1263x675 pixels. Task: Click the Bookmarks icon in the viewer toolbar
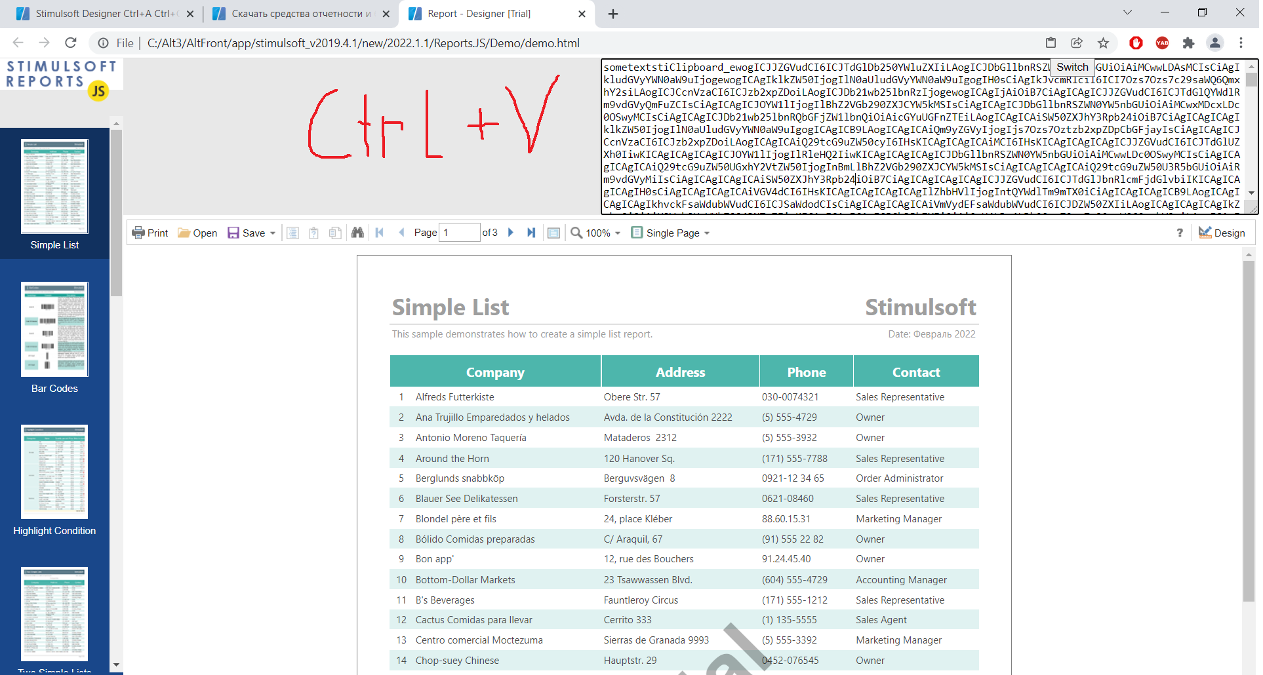point(293,233)
